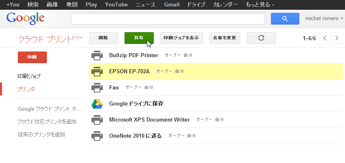
Task: Open 地図 in the top bar
Action: (x=72, y=4)
